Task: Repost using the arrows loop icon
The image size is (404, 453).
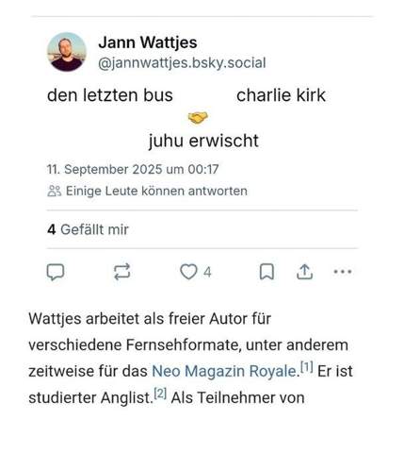Action: (x=121, y=272)
